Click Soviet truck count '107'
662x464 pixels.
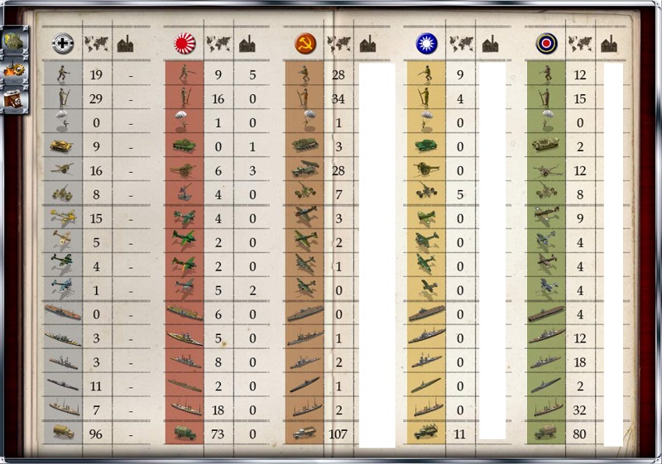tap(338, 434)
